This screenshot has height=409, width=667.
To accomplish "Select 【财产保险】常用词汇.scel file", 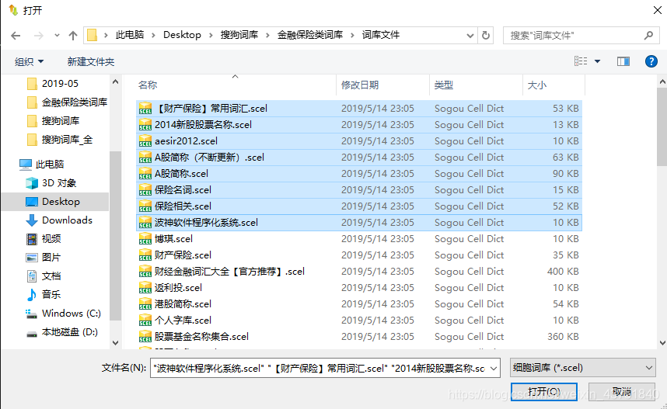I will coord(359,109).
